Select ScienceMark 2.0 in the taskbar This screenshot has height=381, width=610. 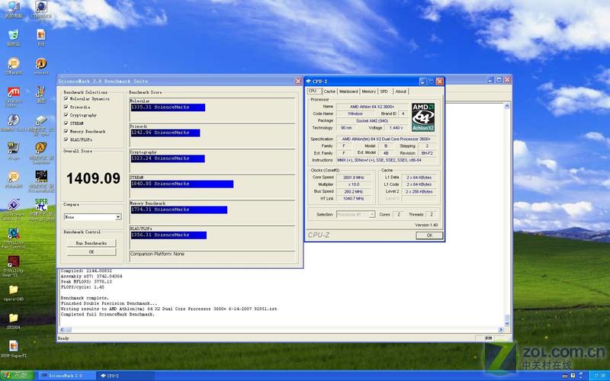click(x=66, y=376)
